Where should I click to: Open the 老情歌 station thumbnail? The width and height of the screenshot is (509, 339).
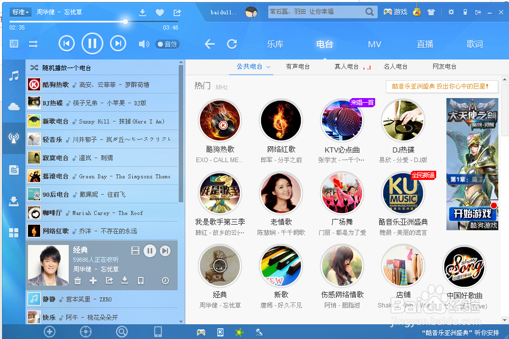281,193
